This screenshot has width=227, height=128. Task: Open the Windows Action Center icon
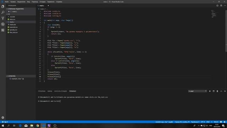pyautogui.click(x=223, y=126)
